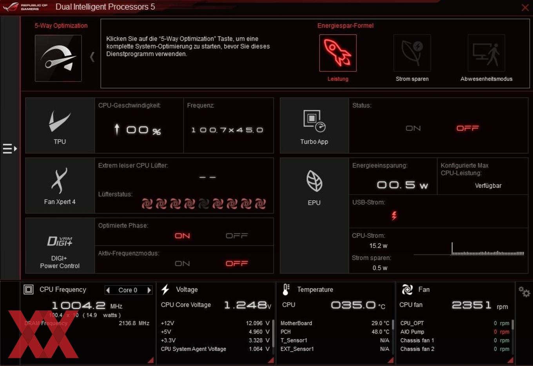This screenshot has height=366, width=533.
Task: Click the ROG logo in title bar
Action: (x=11, y=7)
